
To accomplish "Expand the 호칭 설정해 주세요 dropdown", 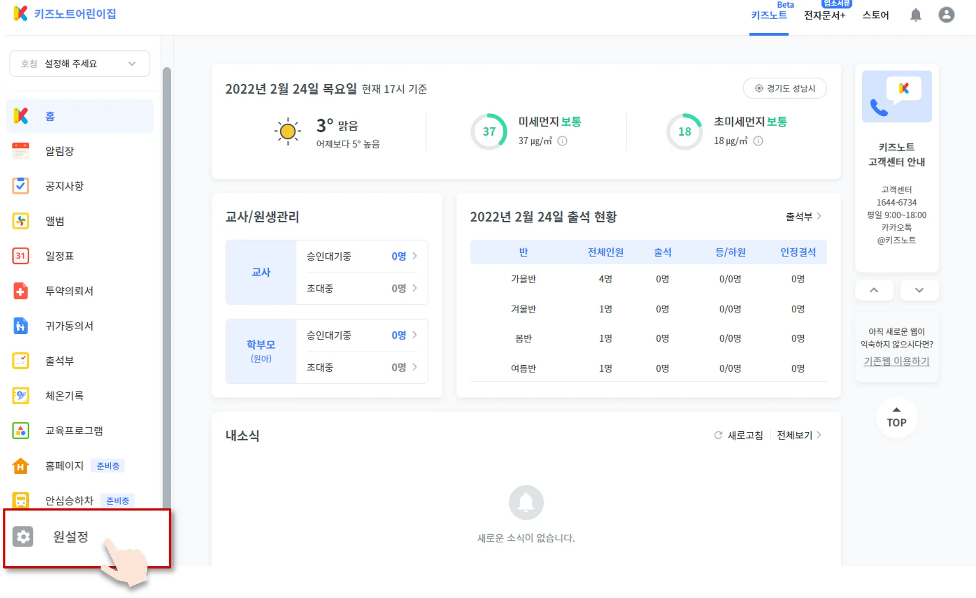I will (80, 64).
